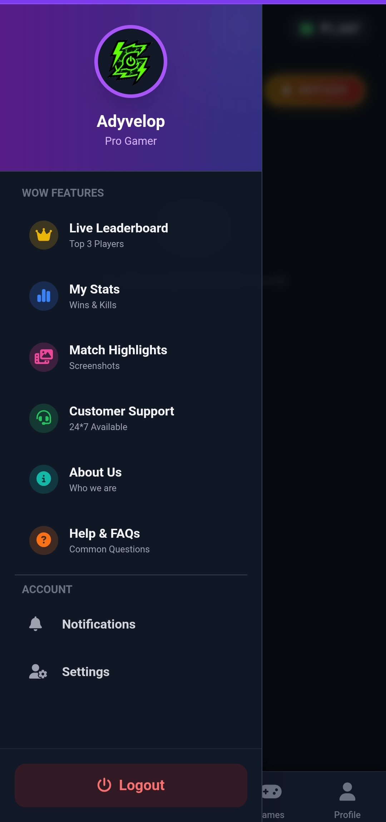Tap the Adyvelop username heading
The image size is (386, 822).
pos(131,122)
